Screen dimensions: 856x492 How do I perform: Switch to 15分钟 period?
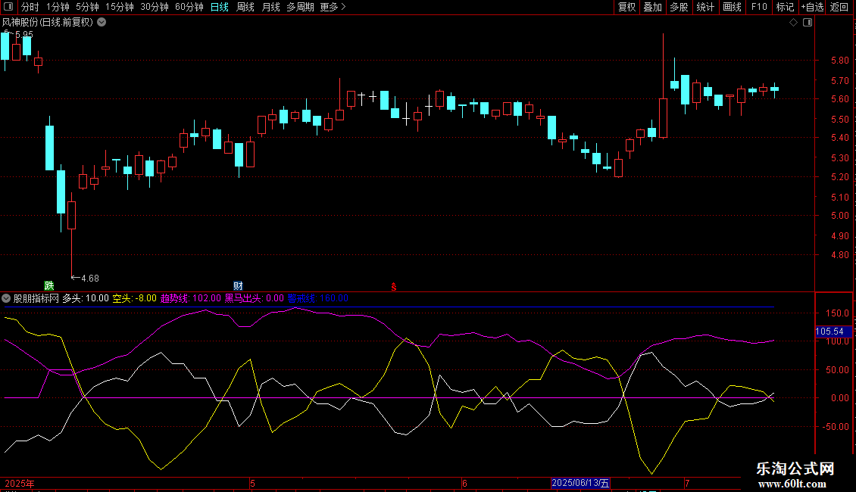tap(120, 7)
